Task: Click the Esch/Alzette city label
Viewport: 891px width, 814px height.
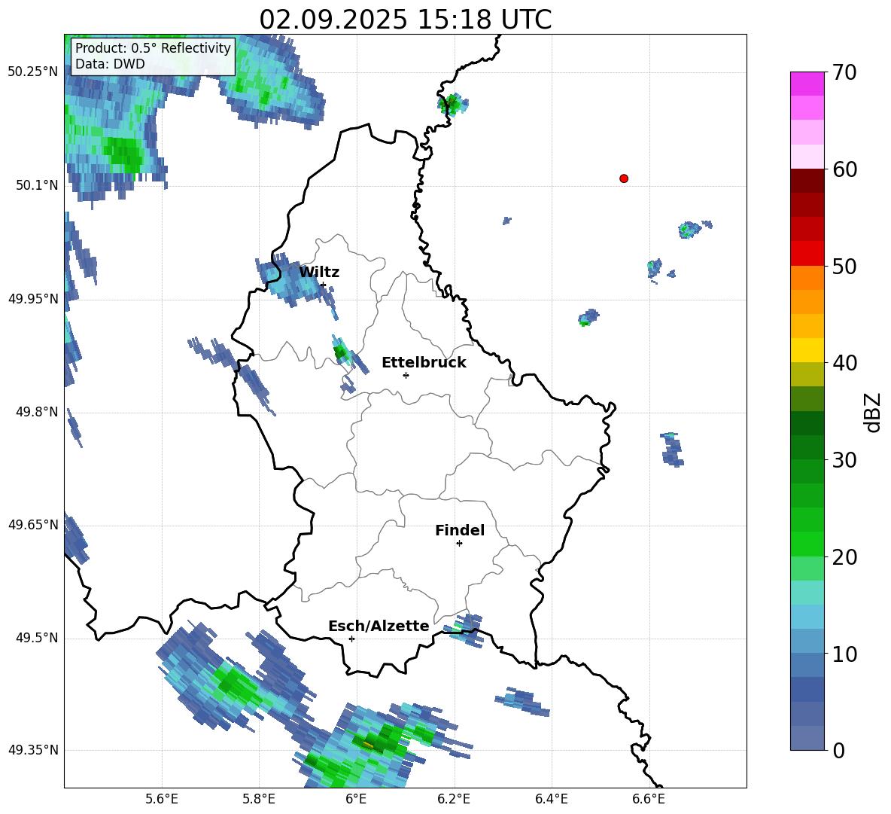Action: 379,626
